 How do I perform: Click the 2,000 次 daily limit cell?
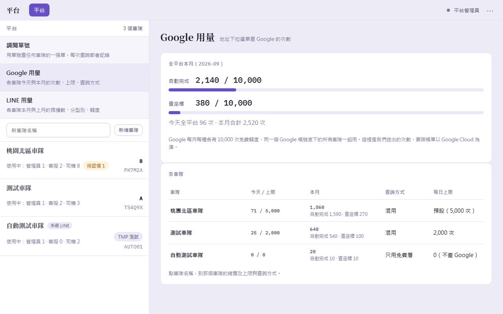[x=444, y=233]
